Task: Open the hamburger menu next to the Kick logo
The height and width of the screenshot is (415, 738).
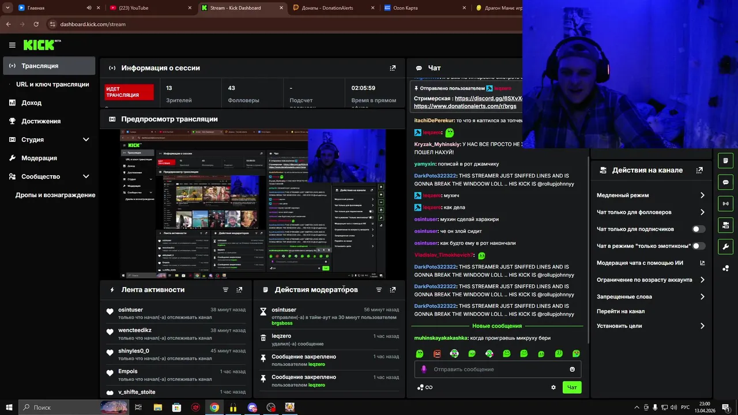Action: tap(12, 45)
